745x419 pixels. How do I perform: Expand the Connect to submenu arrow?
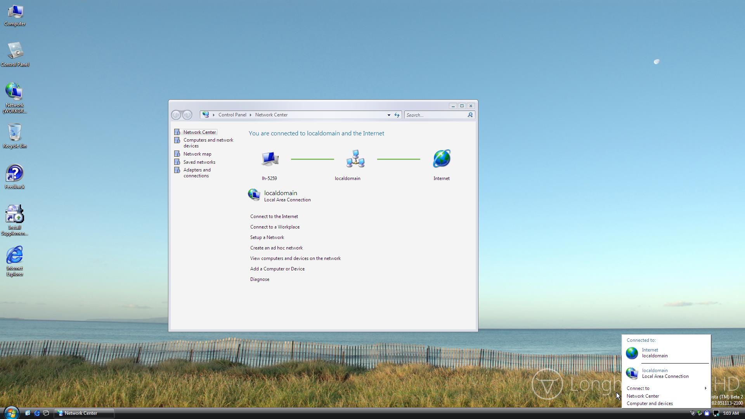point(705,388)
